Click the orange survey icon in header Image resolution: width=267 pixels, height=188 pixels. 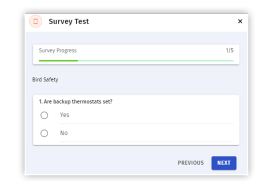click(x=36, y=21)
